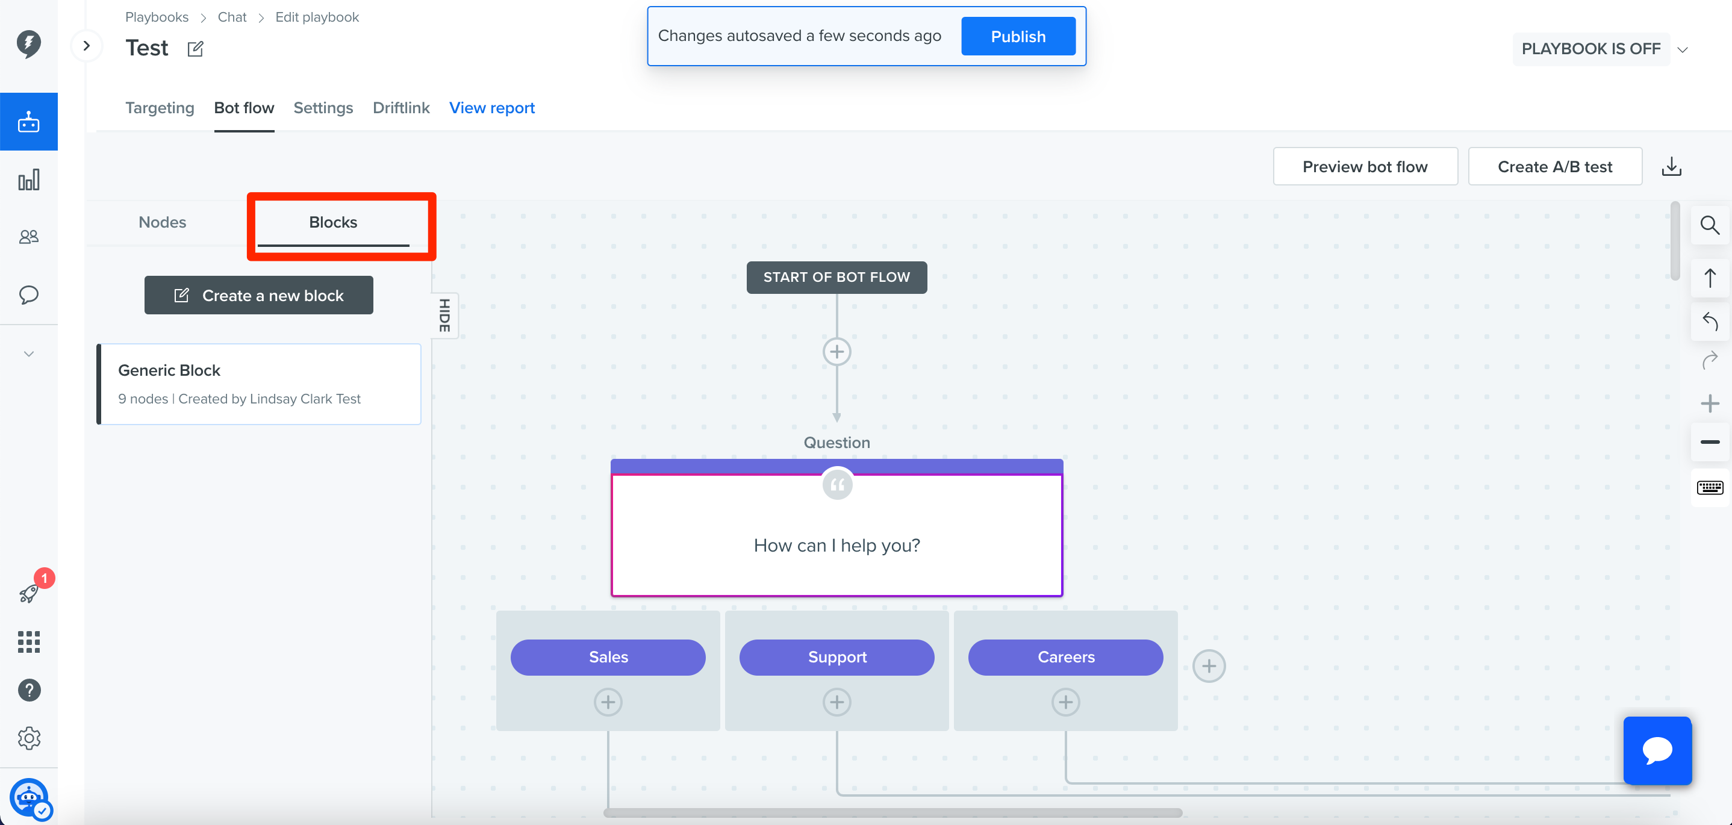Open the Help question mark icon

click(x=28, y=690)
